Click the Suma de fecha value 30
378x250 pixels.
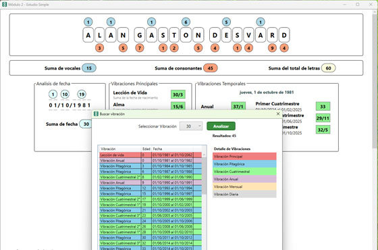click(x=86, y=124)
